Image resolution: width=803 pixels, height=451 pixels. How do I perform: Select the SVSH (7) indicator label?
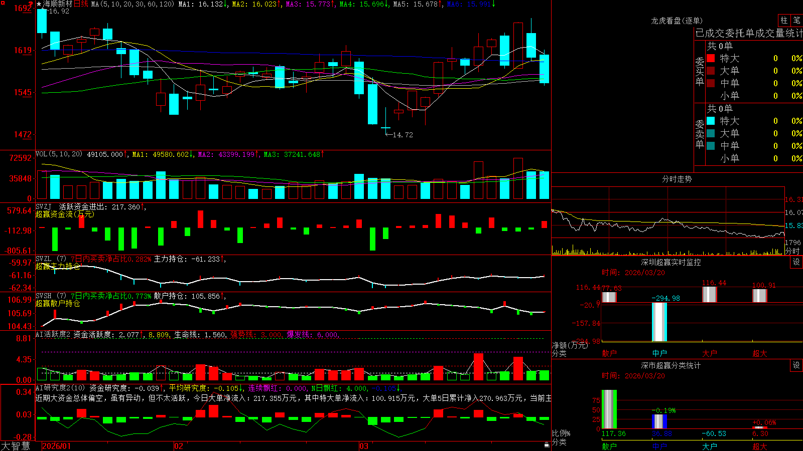click(51, 296)
